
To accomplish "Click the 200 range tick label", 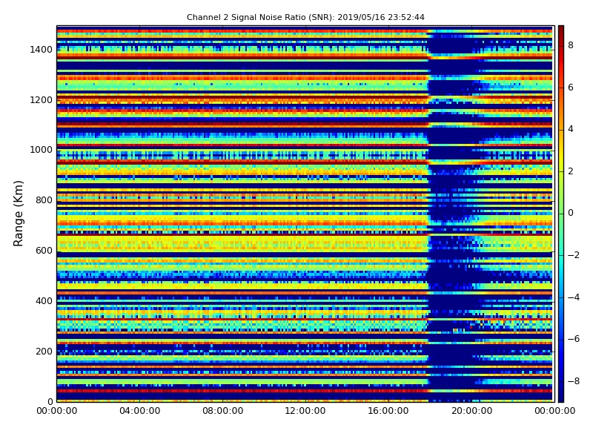I will click(x=44, y=351).
